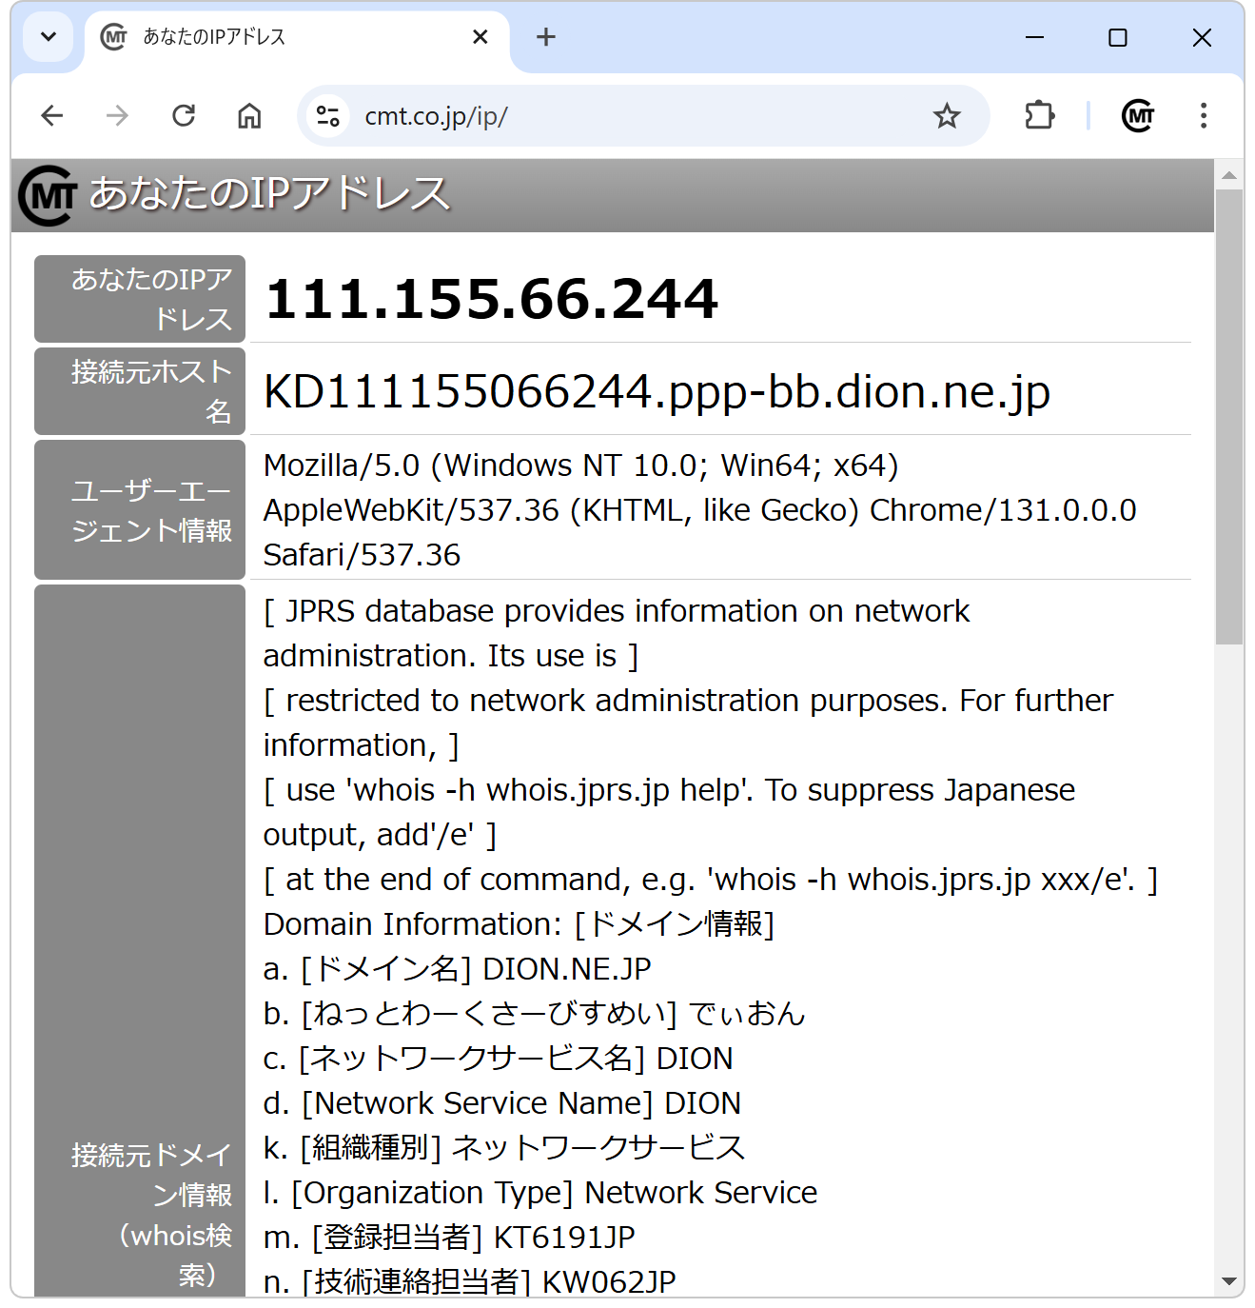This screenshot has width=1255, height=1308.
Task: Click the scroll down arrow on page scrollbar
Action: pyautogui.click(x=1229, y=1281)
